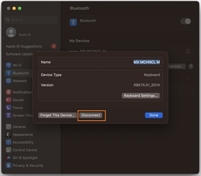Click the Device Type value Keyboard

(x=152, y=75)
